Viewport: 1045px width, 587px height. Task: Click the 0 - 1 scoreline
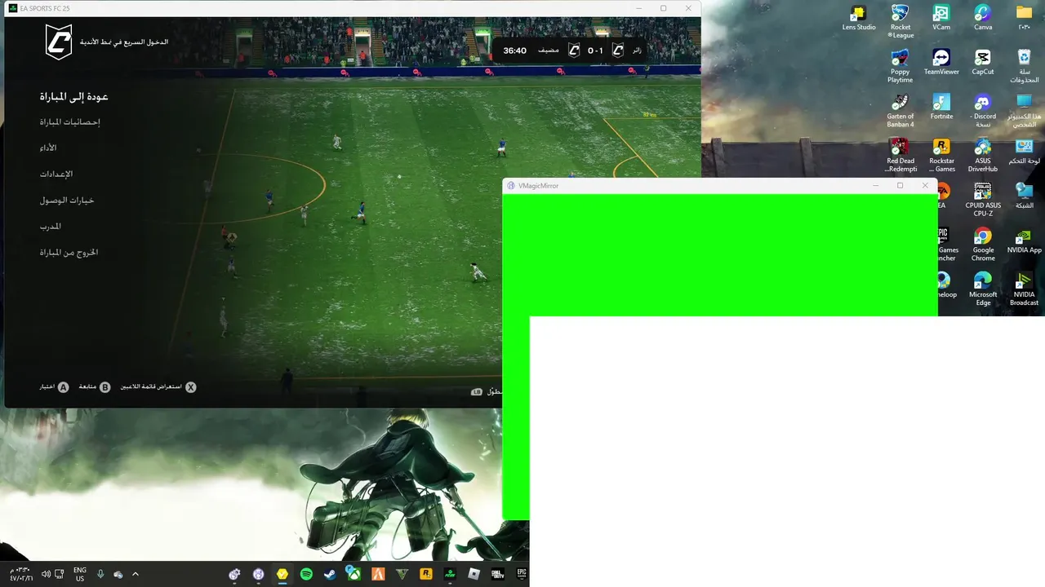pyautogui.click(x=595, y=51)
